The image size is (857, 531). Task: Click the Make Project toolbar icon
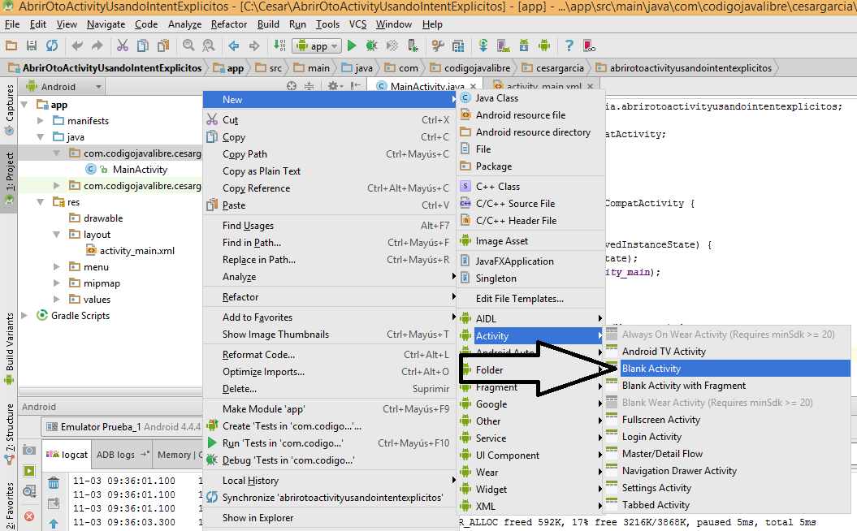click(x=279, y=46)
